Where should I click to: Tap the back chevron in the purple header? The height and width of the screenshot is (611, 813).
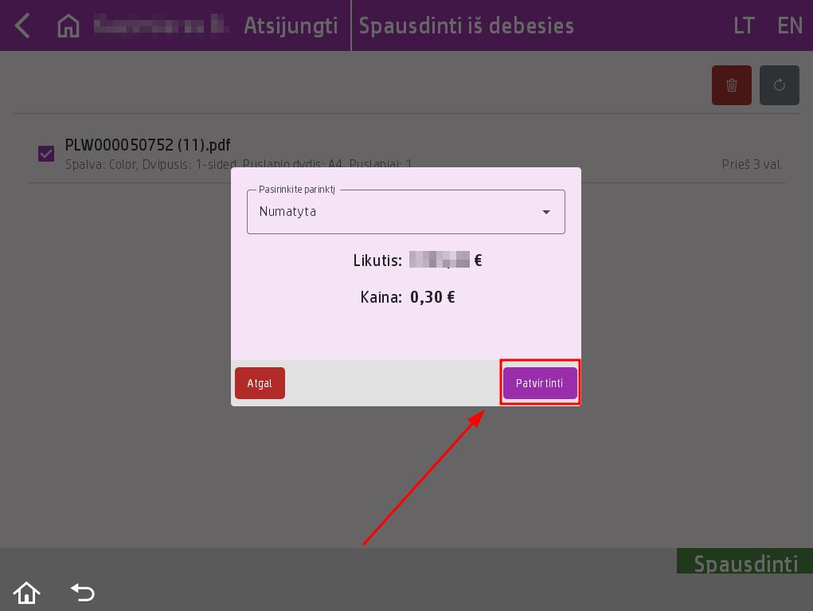tap(22, 25)
